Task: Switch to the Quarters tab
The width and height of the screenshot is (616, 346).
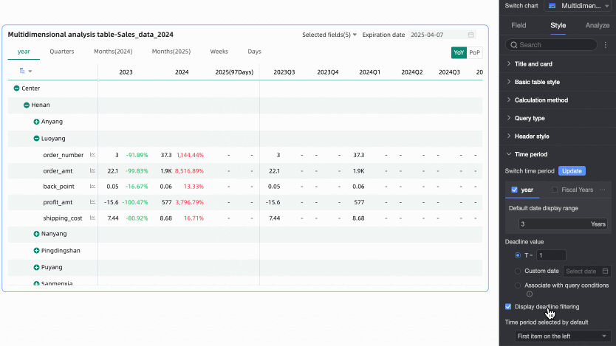Action: tap(62, 52)
